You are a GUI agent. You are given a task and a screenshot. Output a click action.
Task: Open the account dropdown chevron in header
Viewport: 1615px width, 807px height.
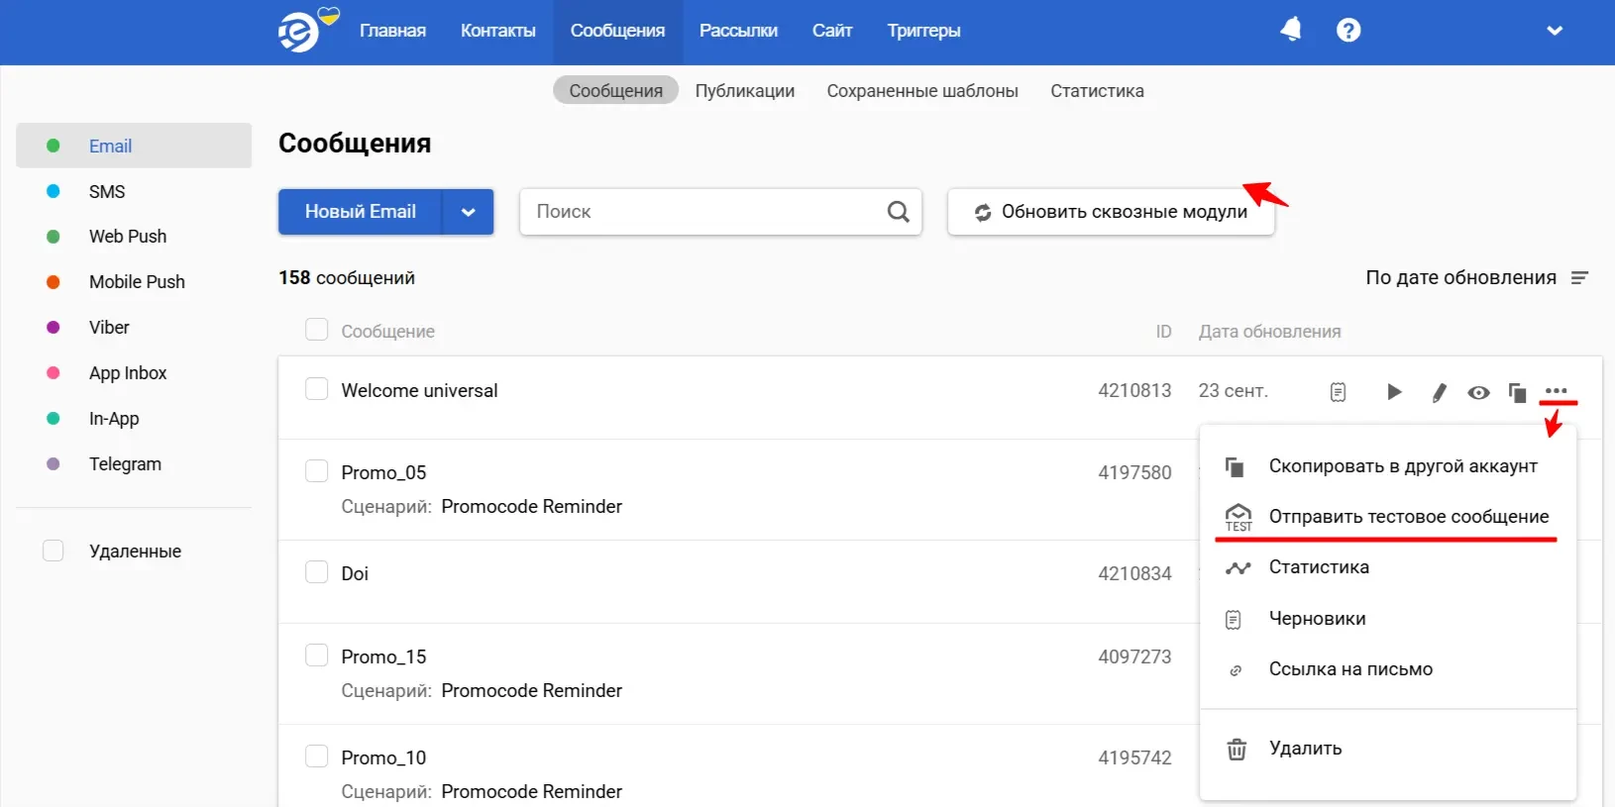pyautogui.click(x=1554, y=31)
